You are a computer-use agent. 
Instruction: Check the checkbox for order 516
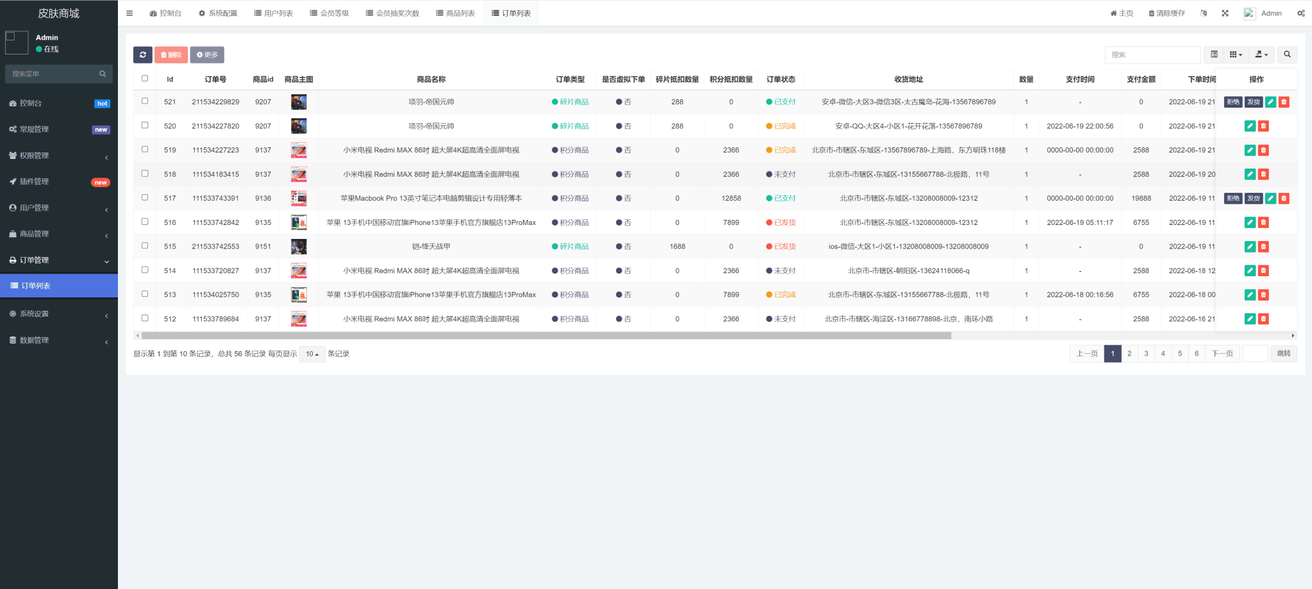click(145, 222)
